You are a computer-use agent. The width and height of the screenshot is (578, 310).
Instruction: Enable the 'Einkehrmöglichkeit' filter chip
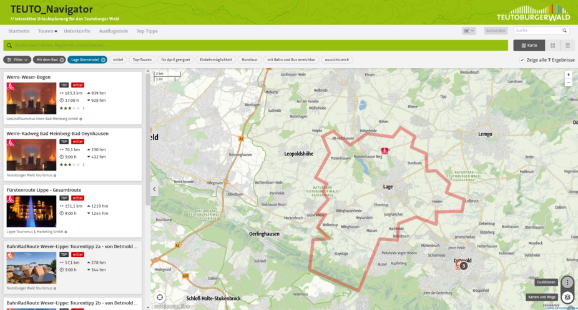215,60
